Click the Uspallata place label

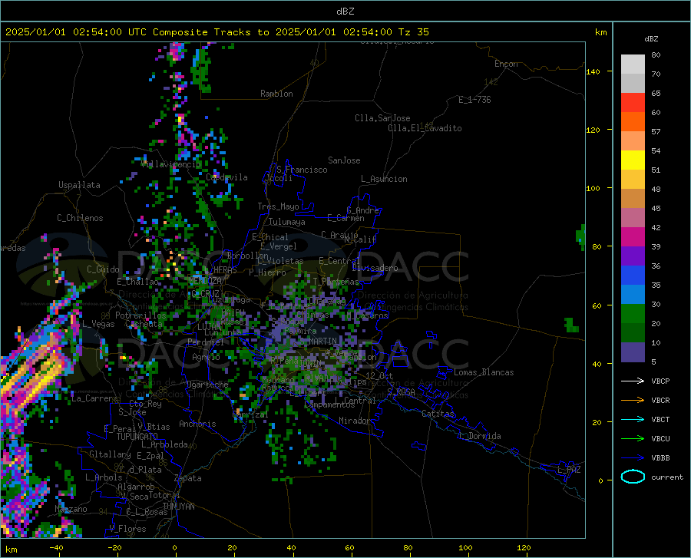79,185
